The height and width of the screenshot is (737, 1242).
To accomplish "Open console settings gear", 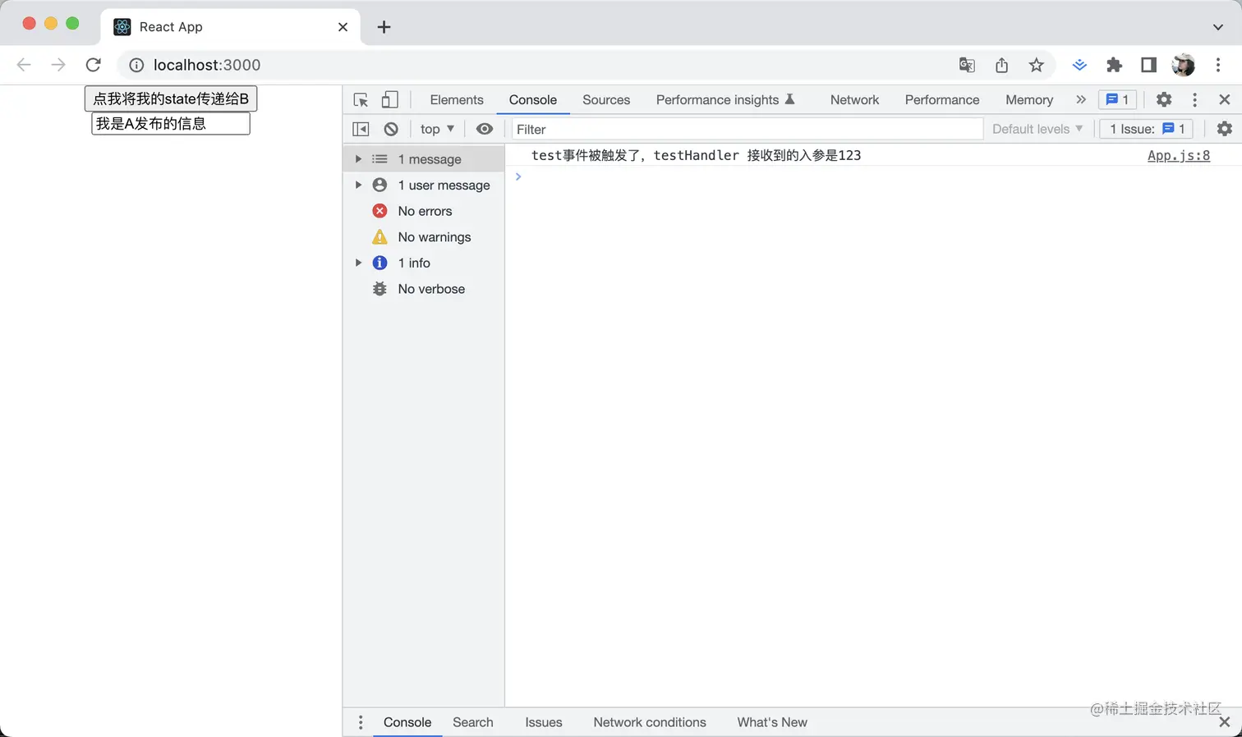I will tap(1225, 129).
